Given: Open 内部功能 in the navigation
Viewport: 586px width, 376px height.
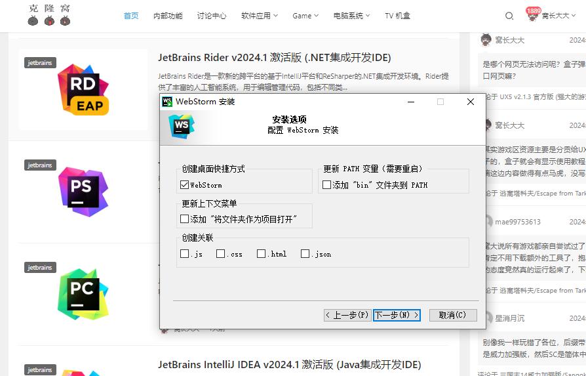Looking at the screenshot, I should (x=168, y=16).
